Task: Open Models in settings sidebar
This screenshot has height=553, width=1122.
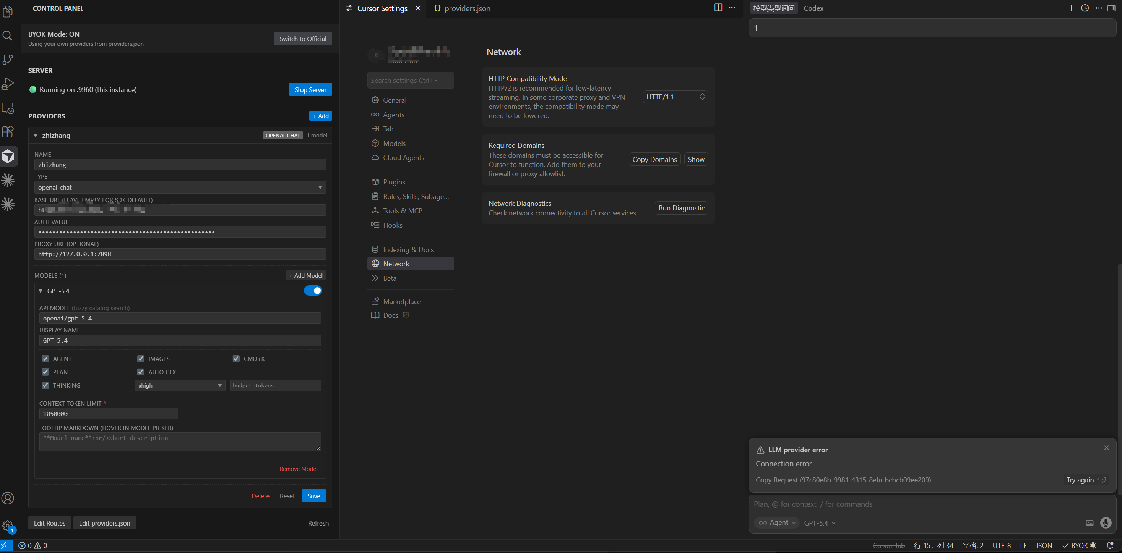Action: tap(394, 143)
